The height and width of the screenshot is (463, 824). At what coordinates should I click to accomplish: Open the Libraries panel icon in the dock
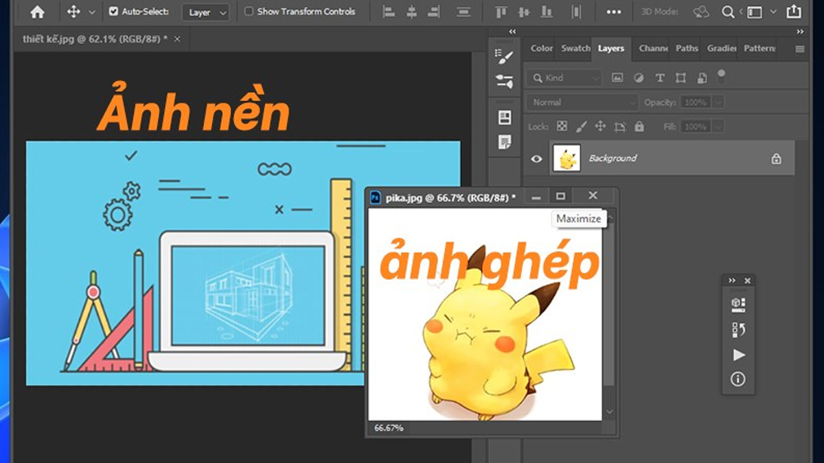coord(506,117)
